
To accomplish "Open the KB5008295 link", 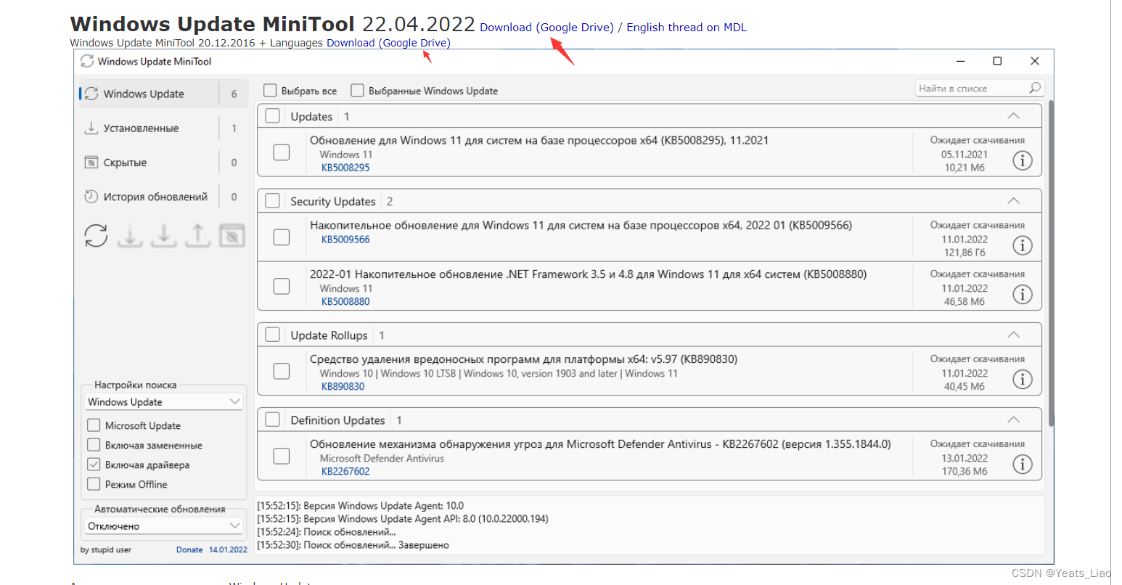I will pos(345,168).
